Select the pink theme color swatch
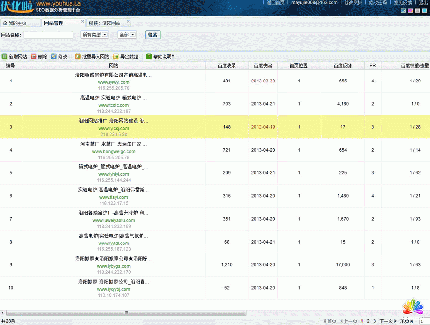Screen dimensions: 430x325 tap(410, 11)
